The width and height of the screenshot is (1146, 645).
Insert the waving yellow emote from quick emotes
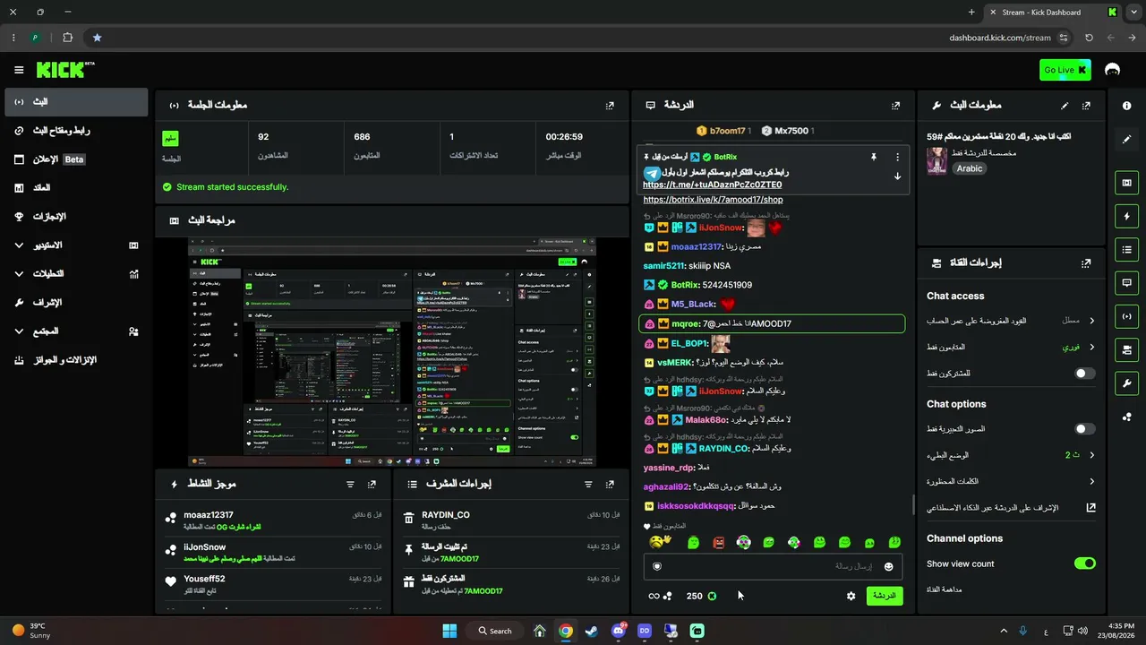tap(659, 542)
